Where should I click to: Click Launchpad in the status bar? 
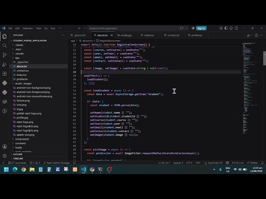click(x=19, y=163)
